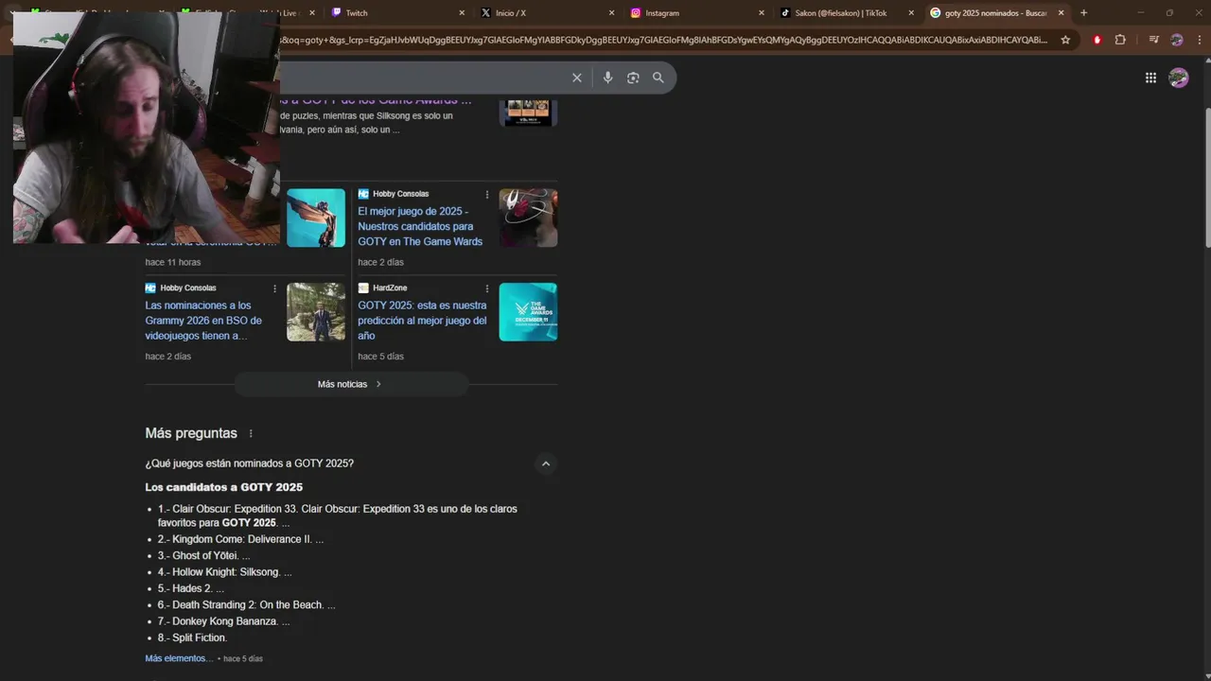
Task: Switch to the Twitch tab
Action: [397, 13]
